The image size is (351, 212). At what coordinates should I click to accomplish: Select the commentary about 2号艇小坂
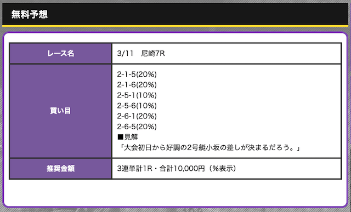tap(210, 147)
